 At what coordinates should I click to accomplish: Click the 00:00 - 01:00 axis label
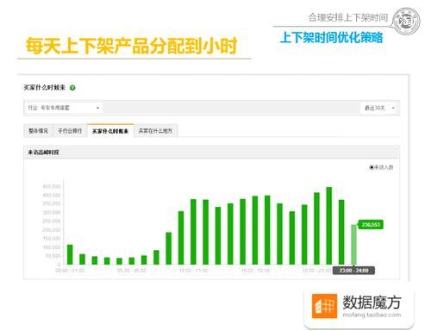point(70,271)
